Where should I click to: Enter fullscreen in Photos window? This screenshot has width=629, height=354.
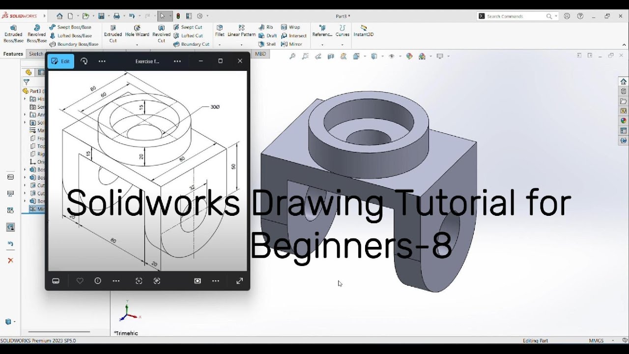[x=240, y=281]
